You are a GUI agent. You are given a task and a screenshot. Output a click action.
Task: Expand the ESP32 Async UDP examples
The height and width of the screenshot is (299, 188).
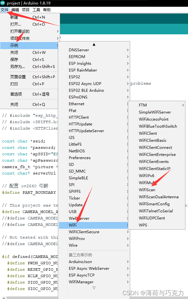[94, 83]
